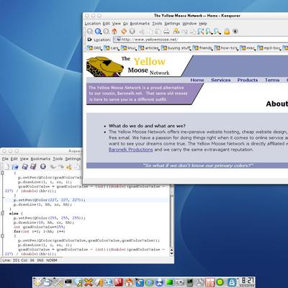Click the padlock security icon in Konqueror
Screen dimensions: 288x288
(227, 31)
